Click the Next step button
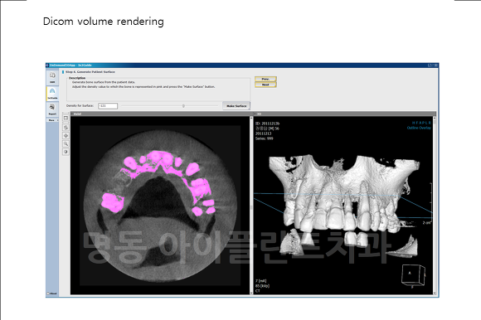Screen dimensions: 481x320 click(x=265, y=85)
